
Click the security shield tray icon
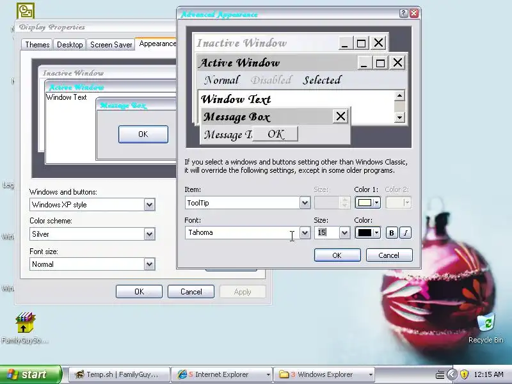click(x=465, y=374)
